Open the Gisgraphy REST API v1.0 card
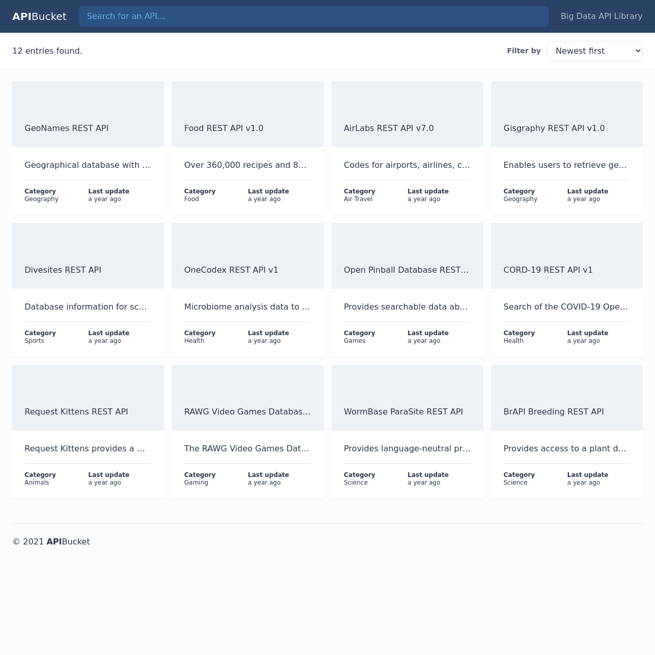 pos(567,148)
